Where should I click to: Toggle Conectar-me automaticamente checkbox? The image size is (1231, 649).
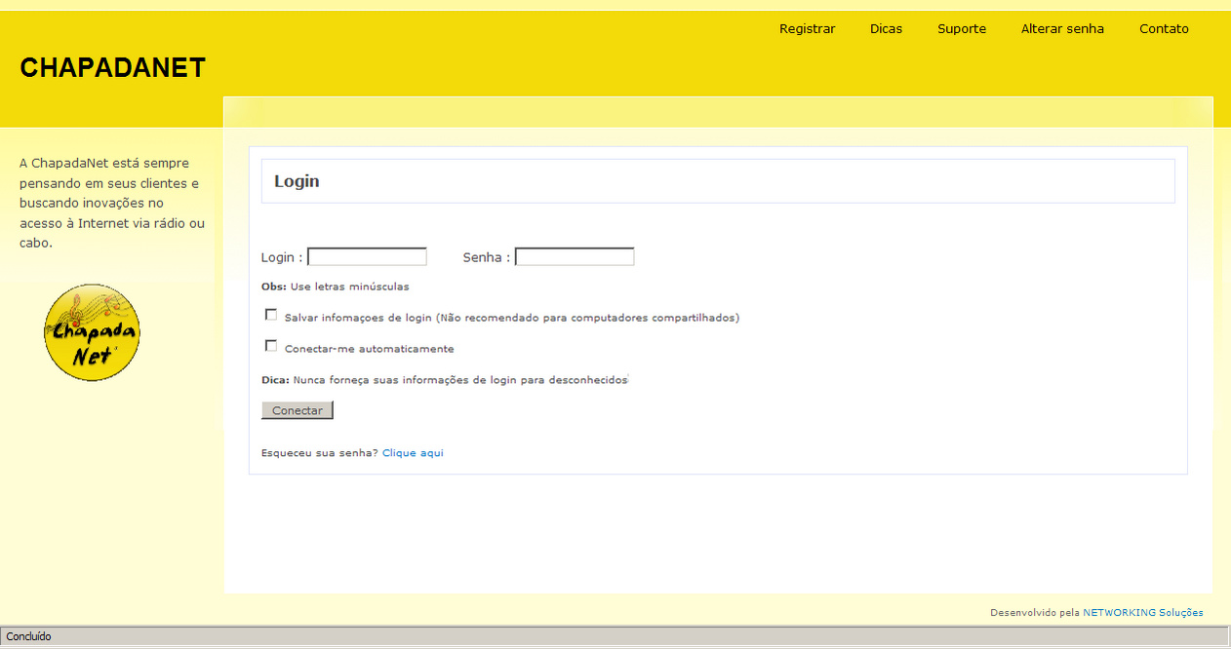click(271, 346)
